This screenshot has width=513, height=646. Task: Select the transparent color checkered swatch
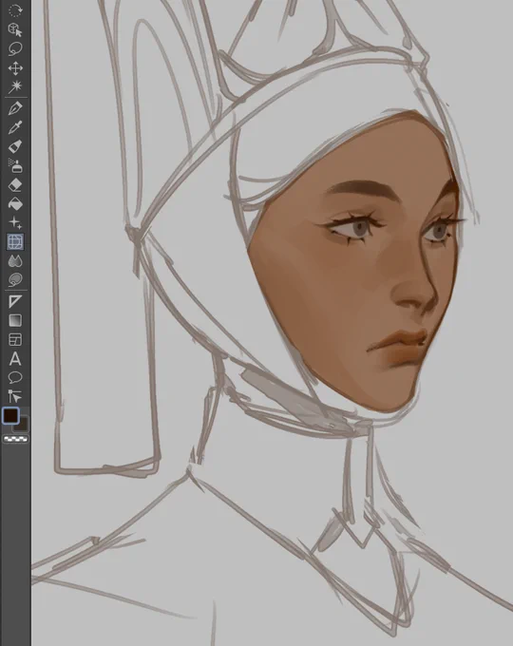pos(15,439)
